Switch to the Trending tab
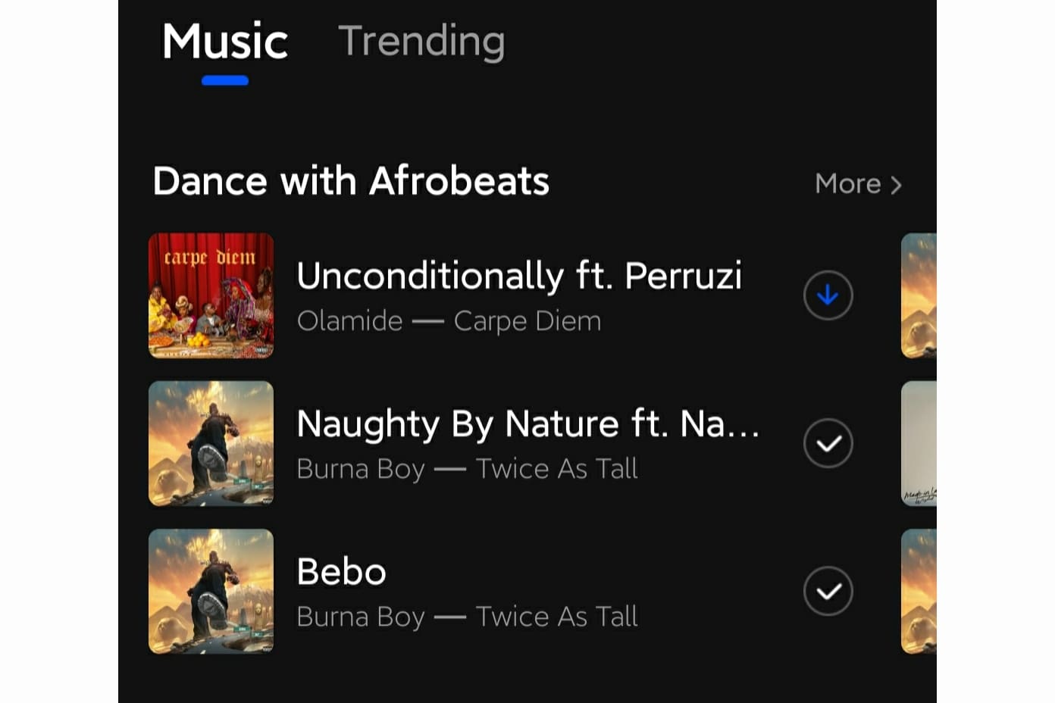This screenshot has height=703, width=1055. [x=421, y=41]
